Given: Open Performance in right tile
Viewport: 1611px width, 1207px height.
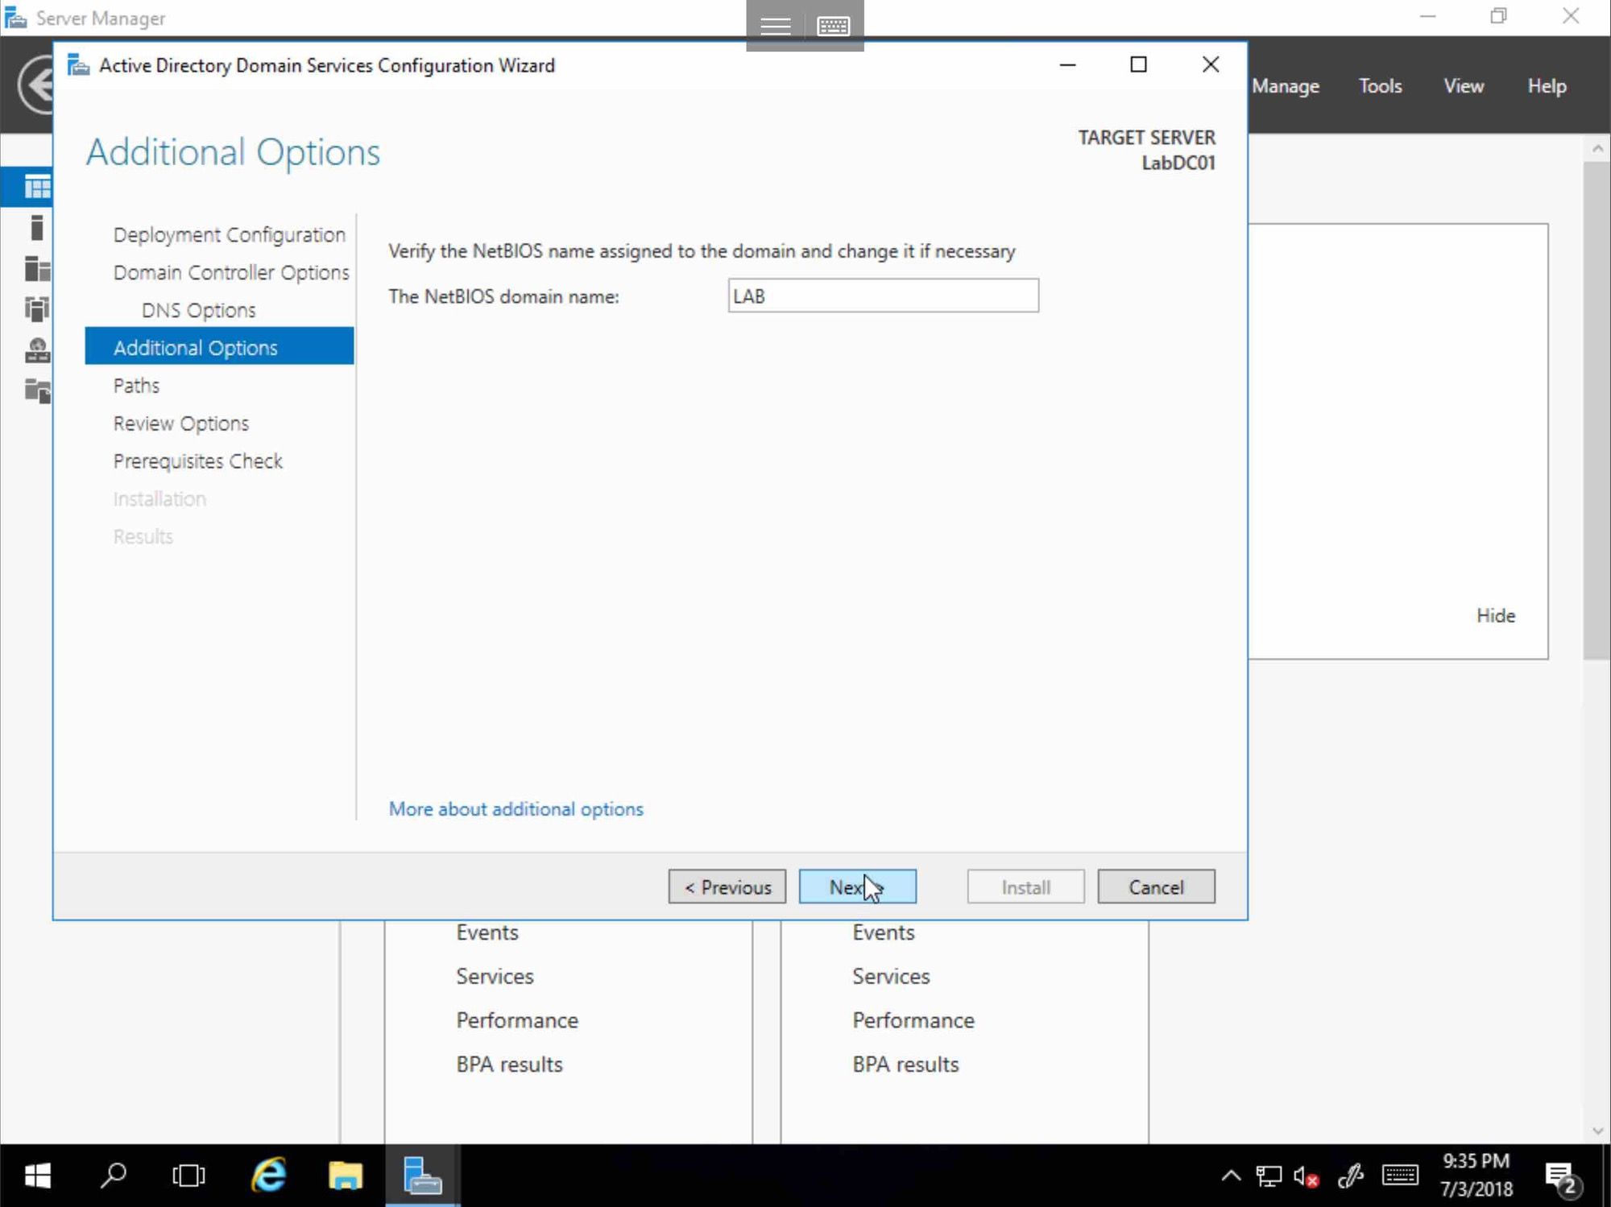Looking at the screenshot, I should point(913,1021).
